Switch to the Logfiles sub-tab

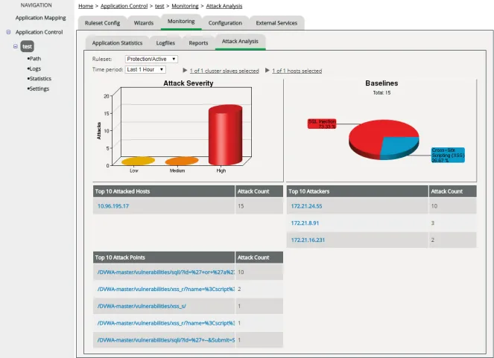click(165, 43)
